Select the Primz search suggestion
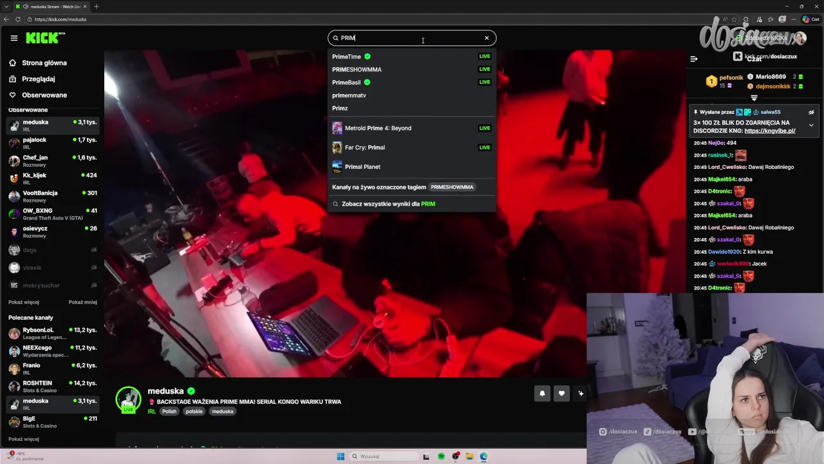The width and height of the screenshot is (824, 464). 412,108
